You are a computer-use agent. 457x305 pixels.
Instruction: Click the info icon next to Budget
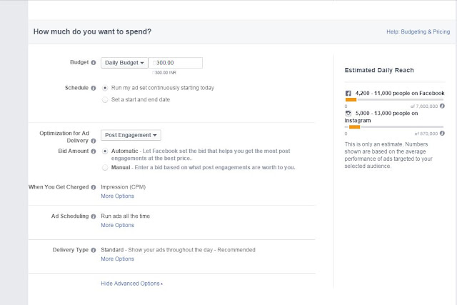tap(94, 63)
